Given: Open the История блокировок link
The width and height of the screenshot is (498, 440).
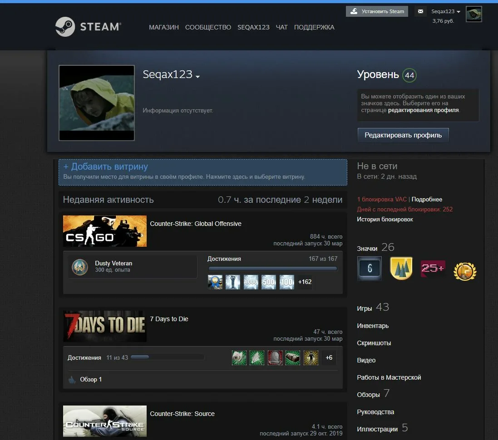Looking at the screenshot, I should 385,220.
